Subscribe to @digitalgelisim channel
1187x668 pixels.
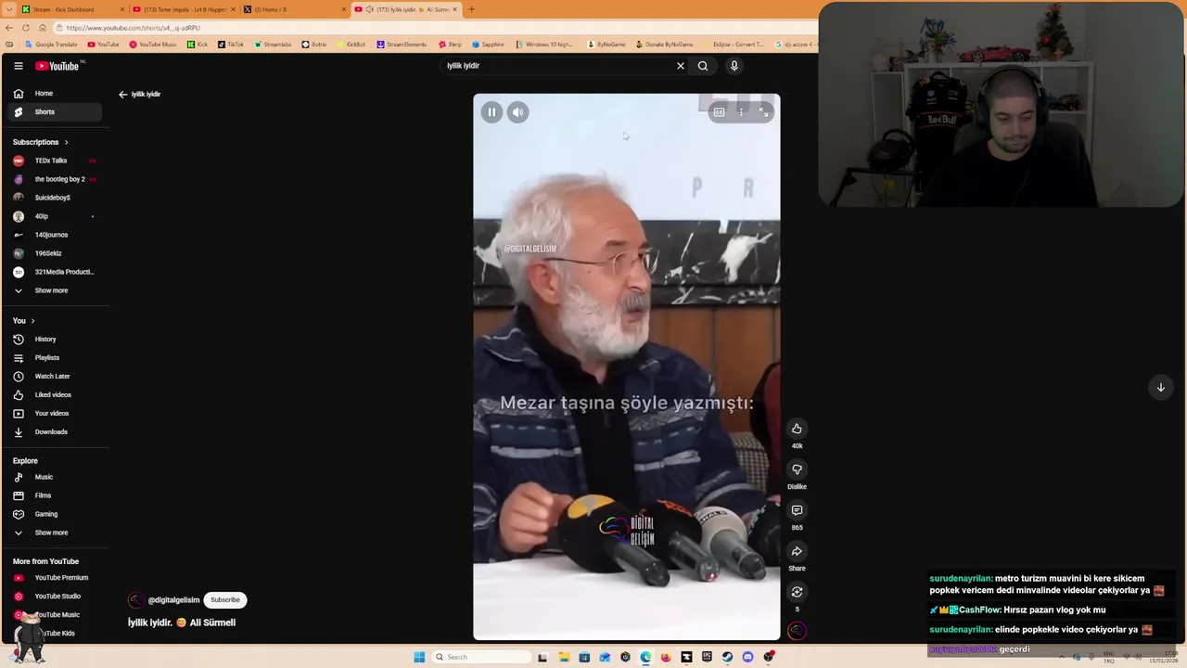pyautogui.click(x=224, y=600)
